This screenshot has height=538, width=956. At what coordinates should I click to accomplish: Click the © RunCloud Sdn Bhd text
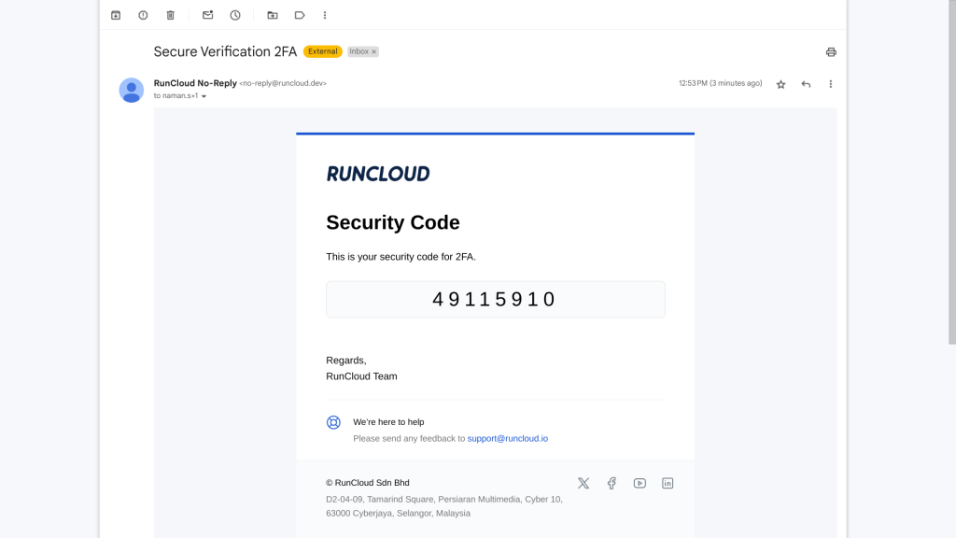[x=368, y=483]
